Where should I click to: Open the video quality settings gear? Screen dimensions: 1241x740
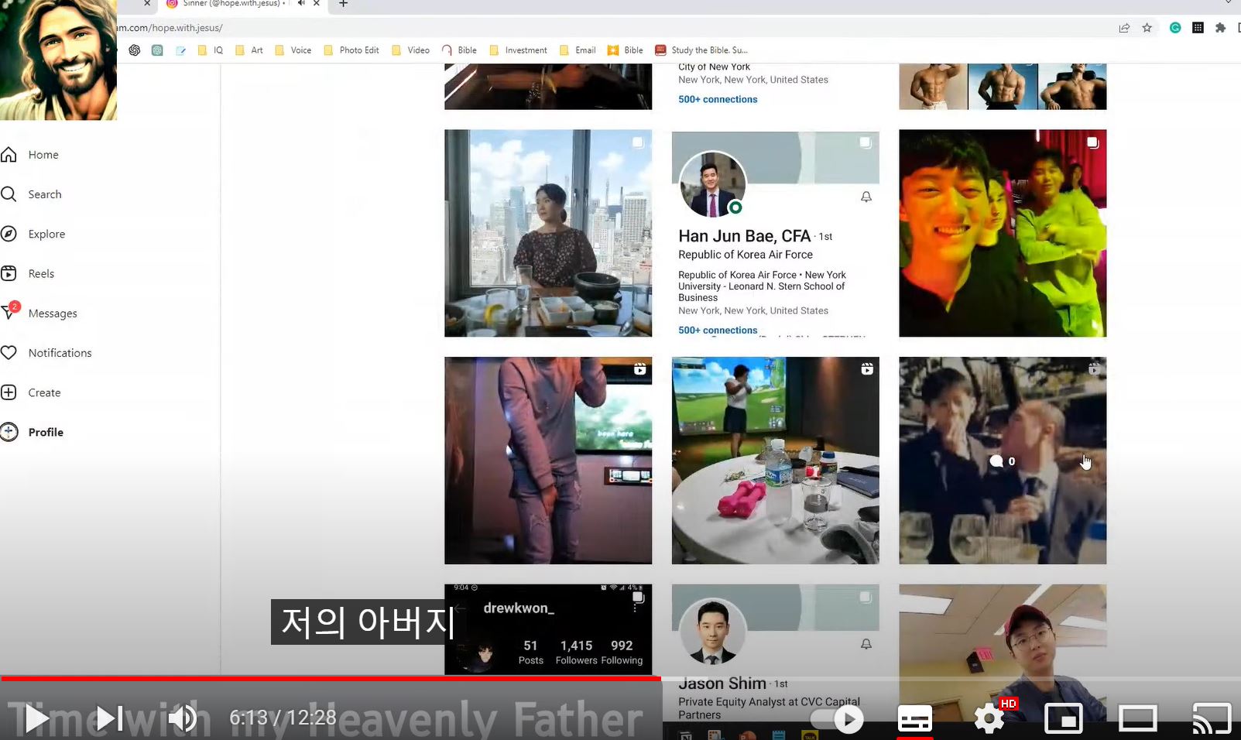pyautogui.click(x=989, y=718)
